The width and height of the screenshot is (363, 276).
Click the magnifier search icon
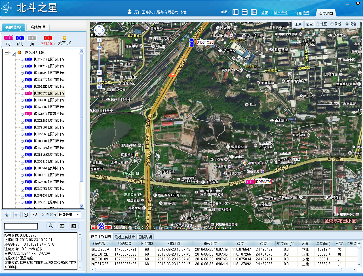click(x=51, y=226)
